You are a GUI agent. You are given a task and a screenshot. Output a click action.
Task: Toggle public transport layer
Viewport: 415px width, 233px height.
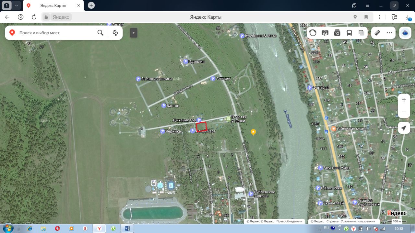click(350, 33)
